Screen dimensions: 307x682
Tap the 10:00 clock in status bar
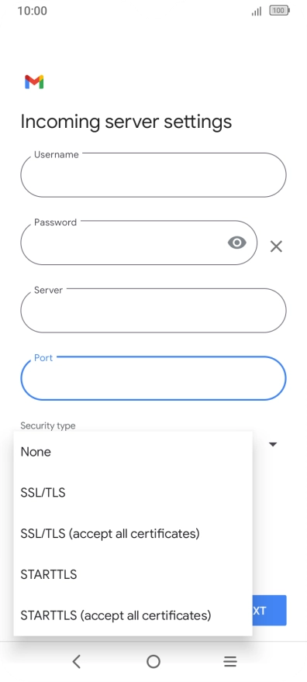(33, 10)
